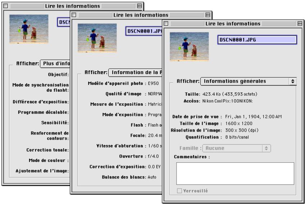Click the beach photo thumbnail in back window

point(29,29)
